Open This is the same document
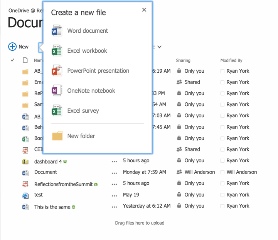The image size is (278, 240). (x=52, y=207)
